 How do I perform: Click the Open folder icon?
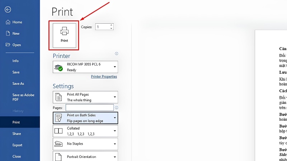click(8, 45)
